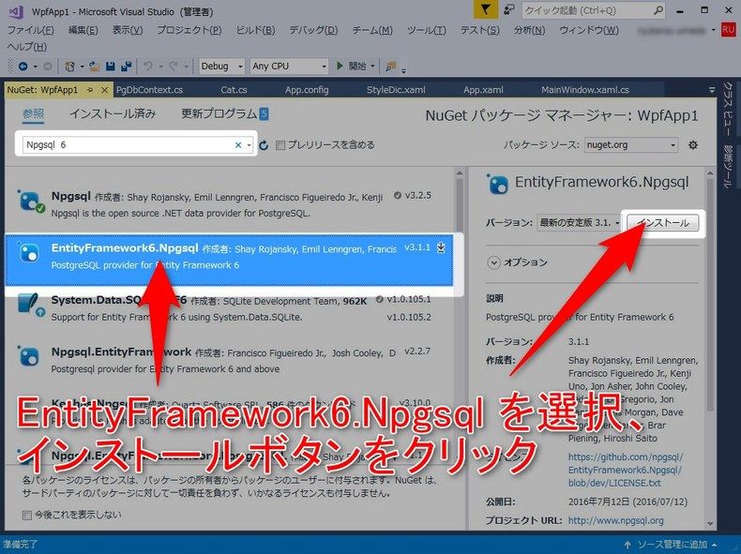Open the version selection combo box
Screen dimensions: 741x554
click(x=580, y=222)
